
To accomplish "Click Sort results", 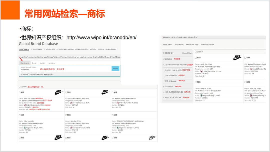I will pyautogui.click(x=179, y=44).
